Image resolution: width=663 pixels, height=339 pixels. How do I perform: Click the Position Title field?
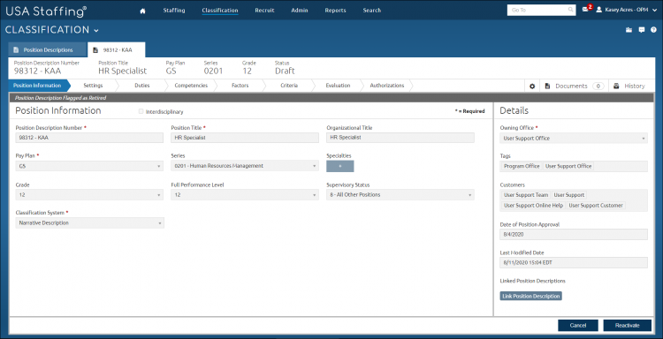245,138
